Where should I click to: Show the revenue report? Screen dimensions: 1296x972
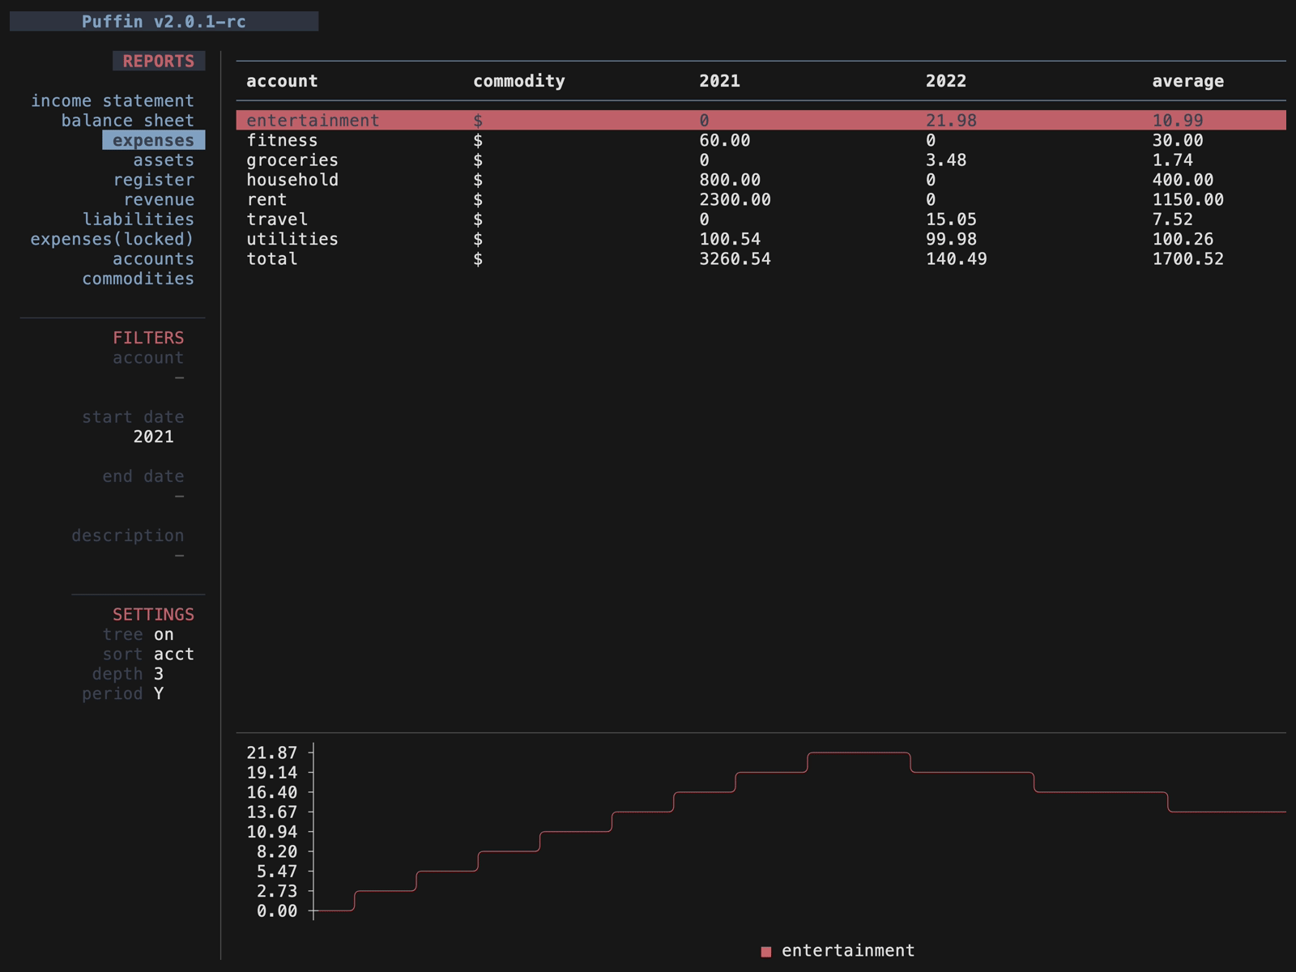(x=159, y=199)
